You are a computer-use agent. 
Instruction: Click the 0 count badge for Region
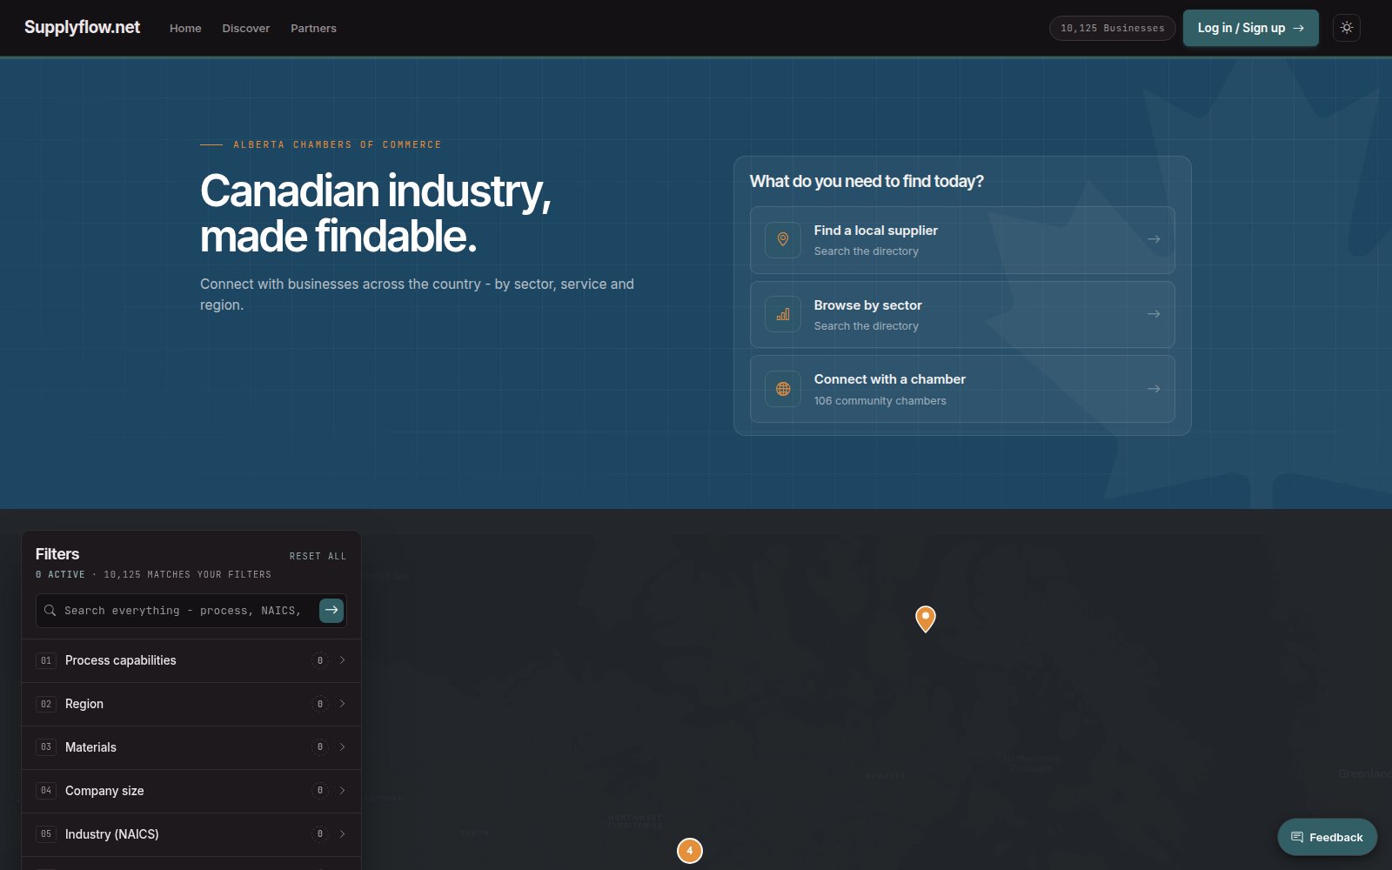[320, 704]
